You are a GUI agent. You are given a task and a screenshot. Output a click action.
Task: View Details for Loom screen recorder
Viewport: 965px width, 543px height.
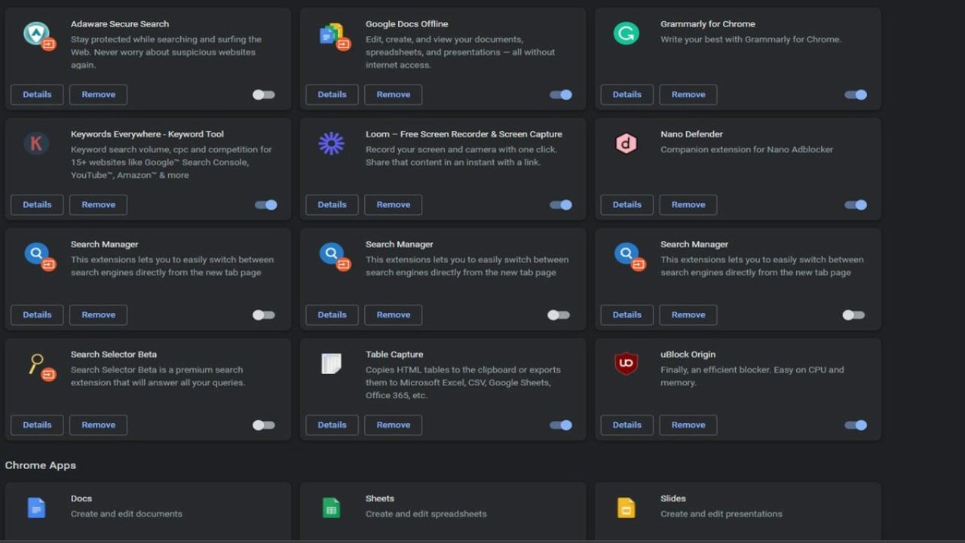pyautogui.click(x=332, y=205)
